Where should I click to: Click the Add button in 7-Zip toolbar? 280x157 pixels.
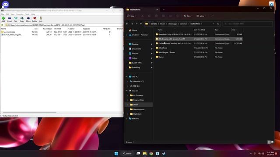3,19
